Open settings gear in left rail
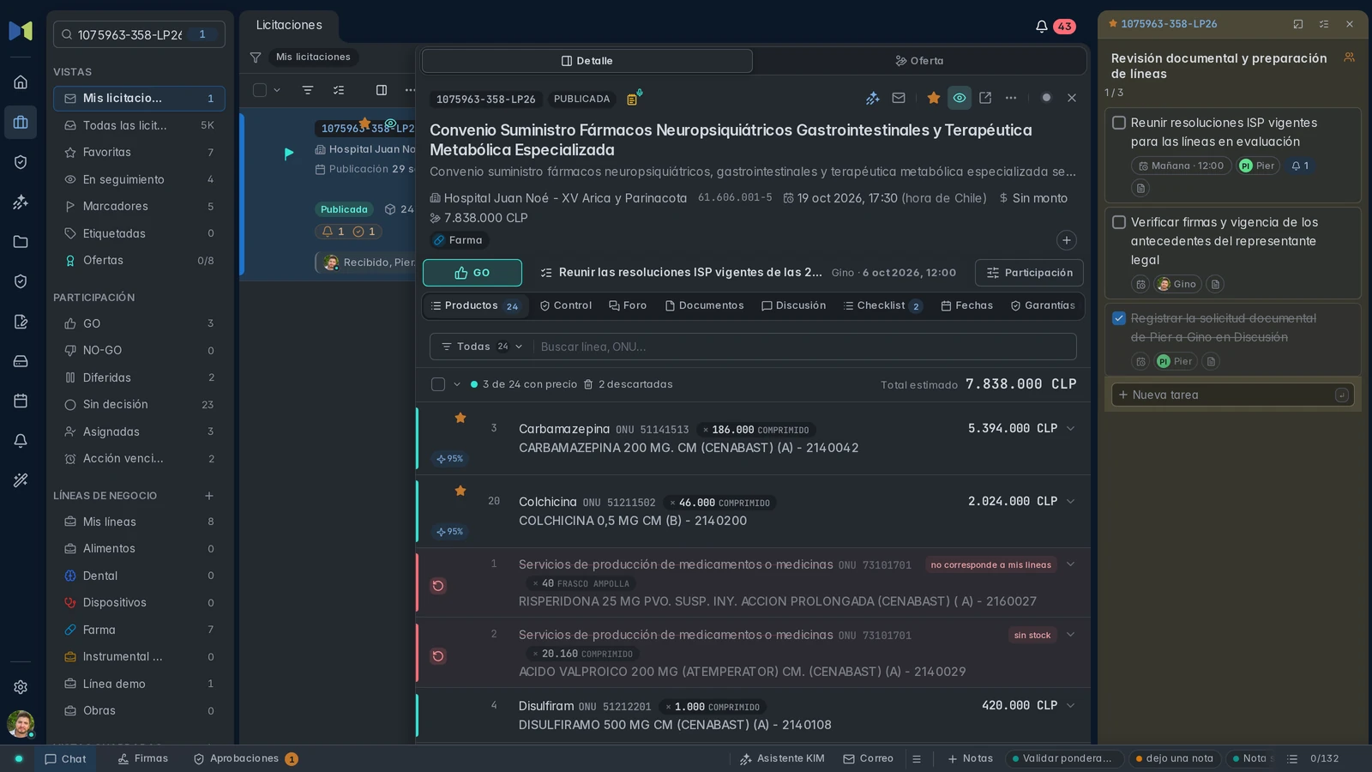The image size is (1372, 772). pyautogui.click(x=21, y=687)
